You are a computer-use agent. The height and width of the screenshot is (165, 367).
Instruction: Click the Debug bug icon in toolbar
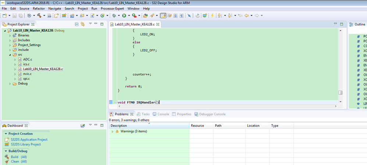[x=114, y=15]
